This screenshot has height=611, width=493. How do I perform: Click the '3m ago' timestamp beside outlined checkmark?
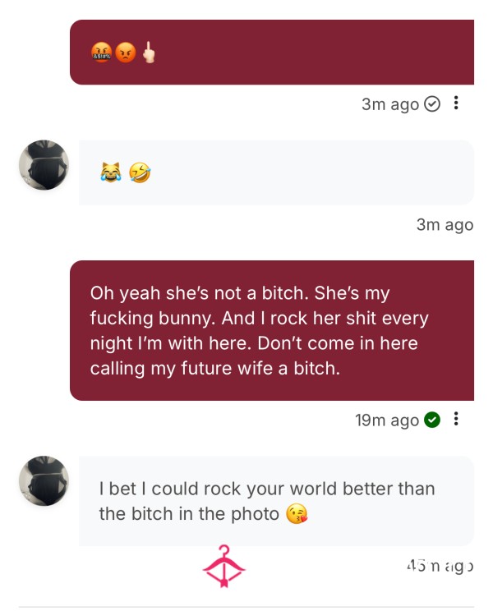click(390, 104)
